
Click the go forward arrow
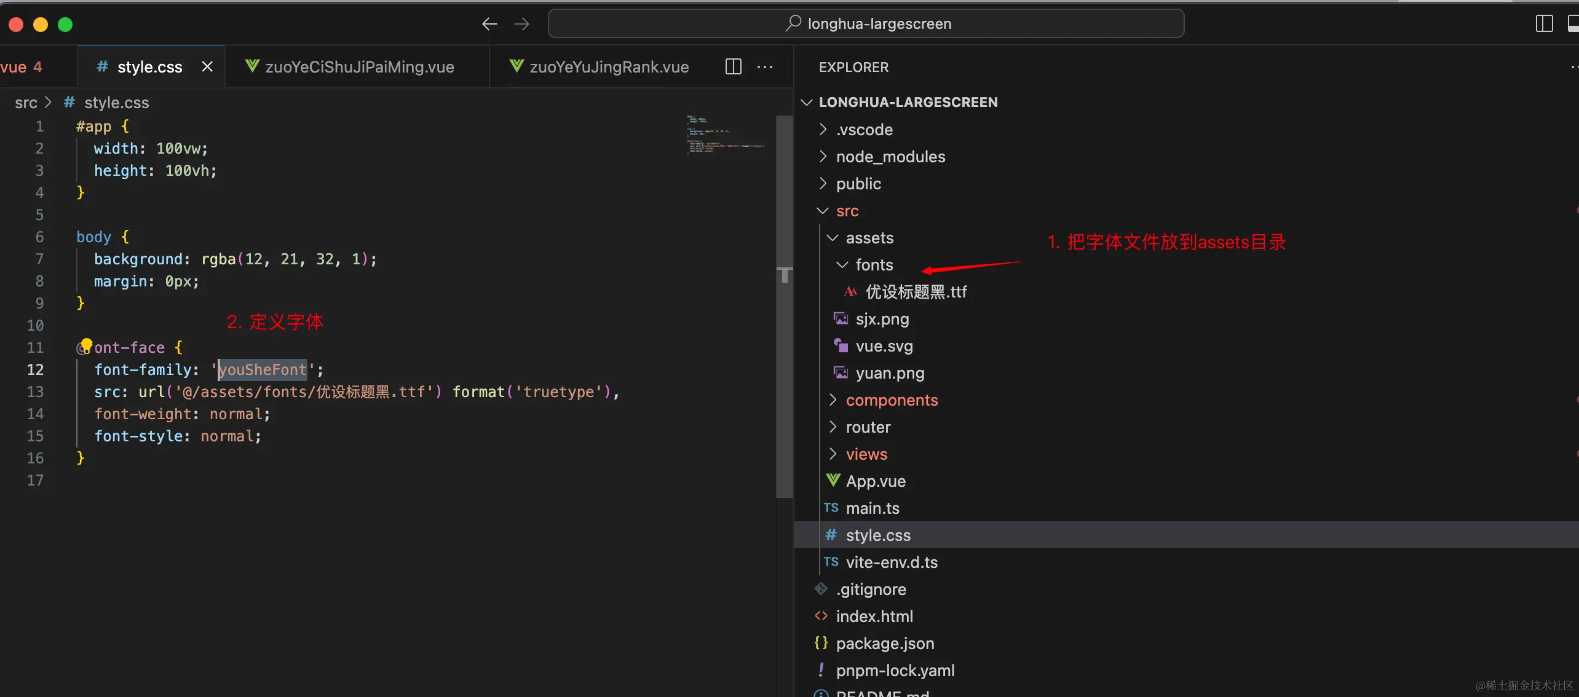[521, 24]
